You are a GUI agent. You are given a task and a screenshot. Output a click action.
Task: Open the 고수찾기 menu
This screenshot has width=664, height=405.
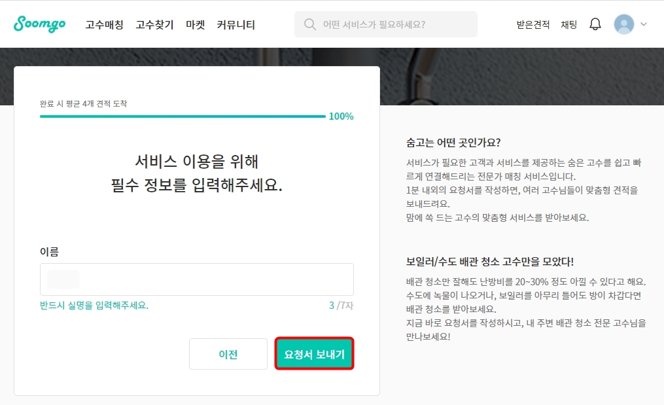point(154,25)
